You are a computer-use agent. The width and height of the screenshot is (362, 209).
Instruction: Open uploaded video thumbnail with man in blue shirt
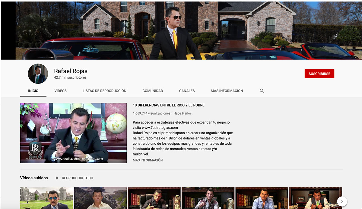(x=262, y=198)
